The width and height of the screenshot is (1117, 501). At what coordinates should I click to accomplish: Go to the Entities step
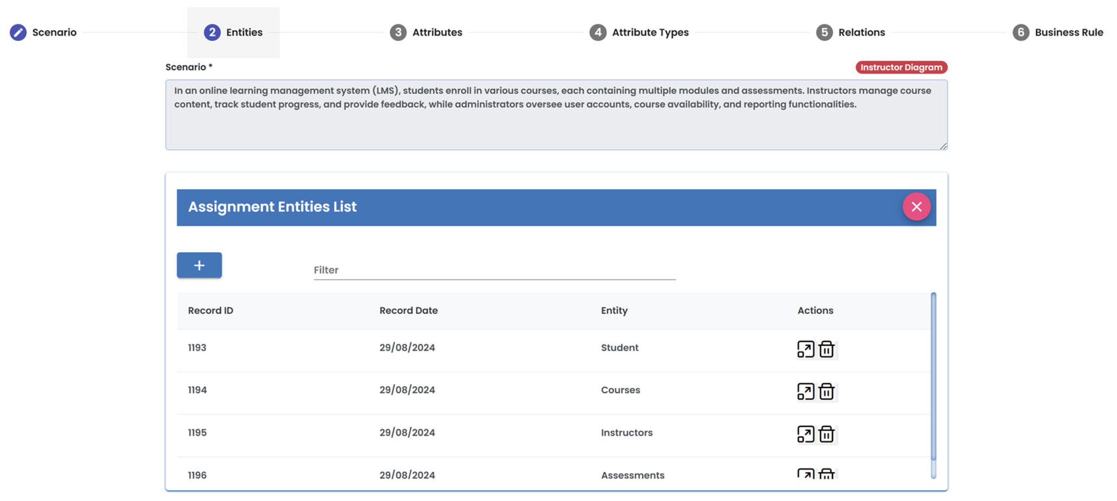[233, 32]
